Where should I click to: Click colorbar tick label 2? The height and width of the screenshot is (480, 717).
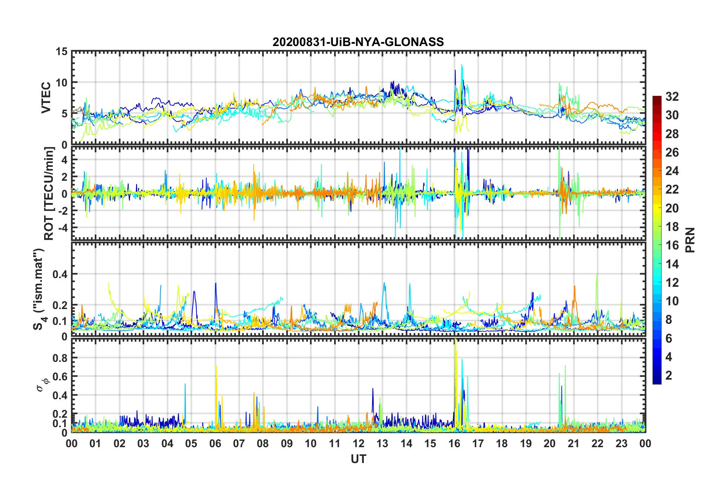[x=669, y=375]
